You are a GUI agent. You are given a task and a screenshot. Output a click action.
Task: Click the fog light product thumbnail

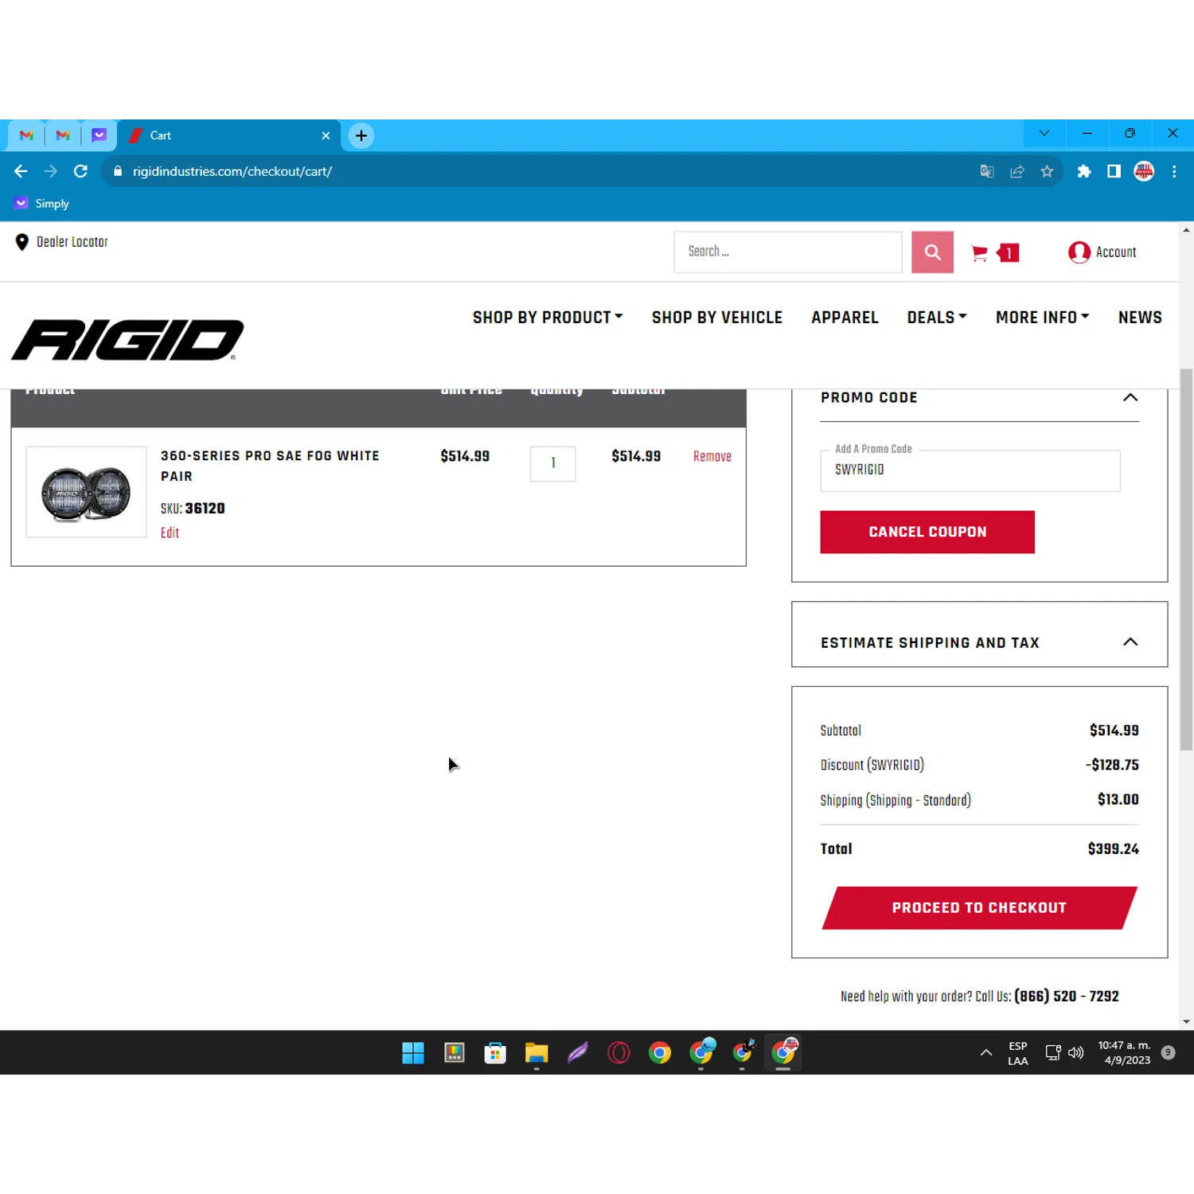86,492
